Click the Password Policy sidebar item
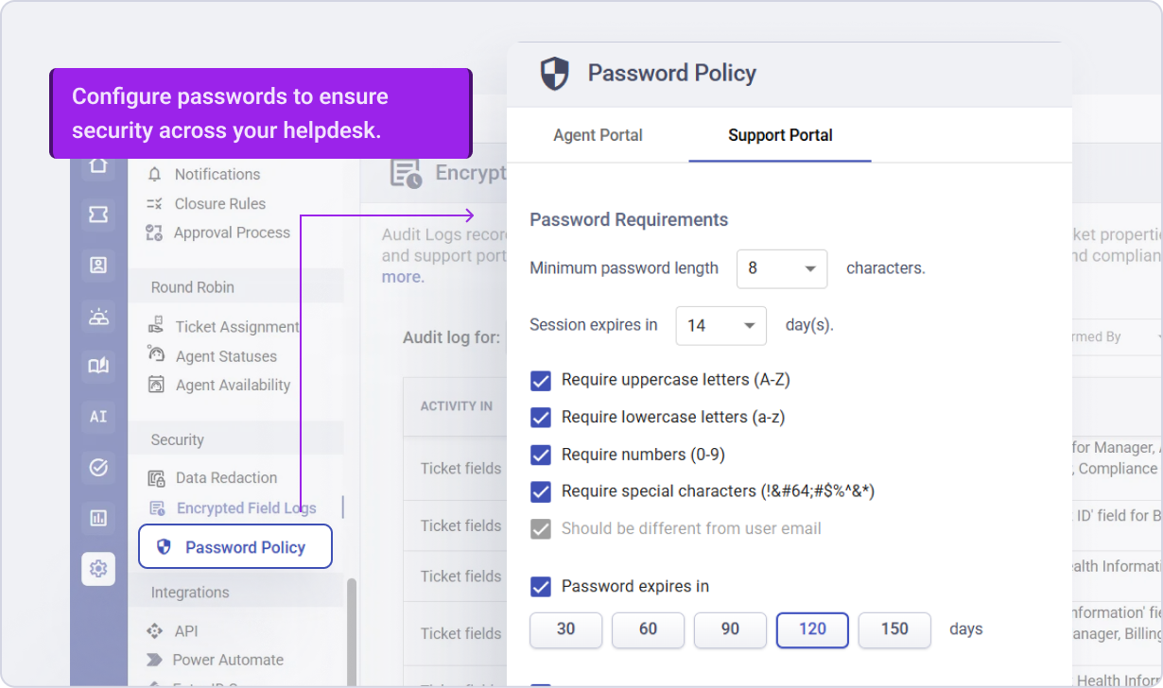The image size is (1163, 688). click(x=235, y=546)
